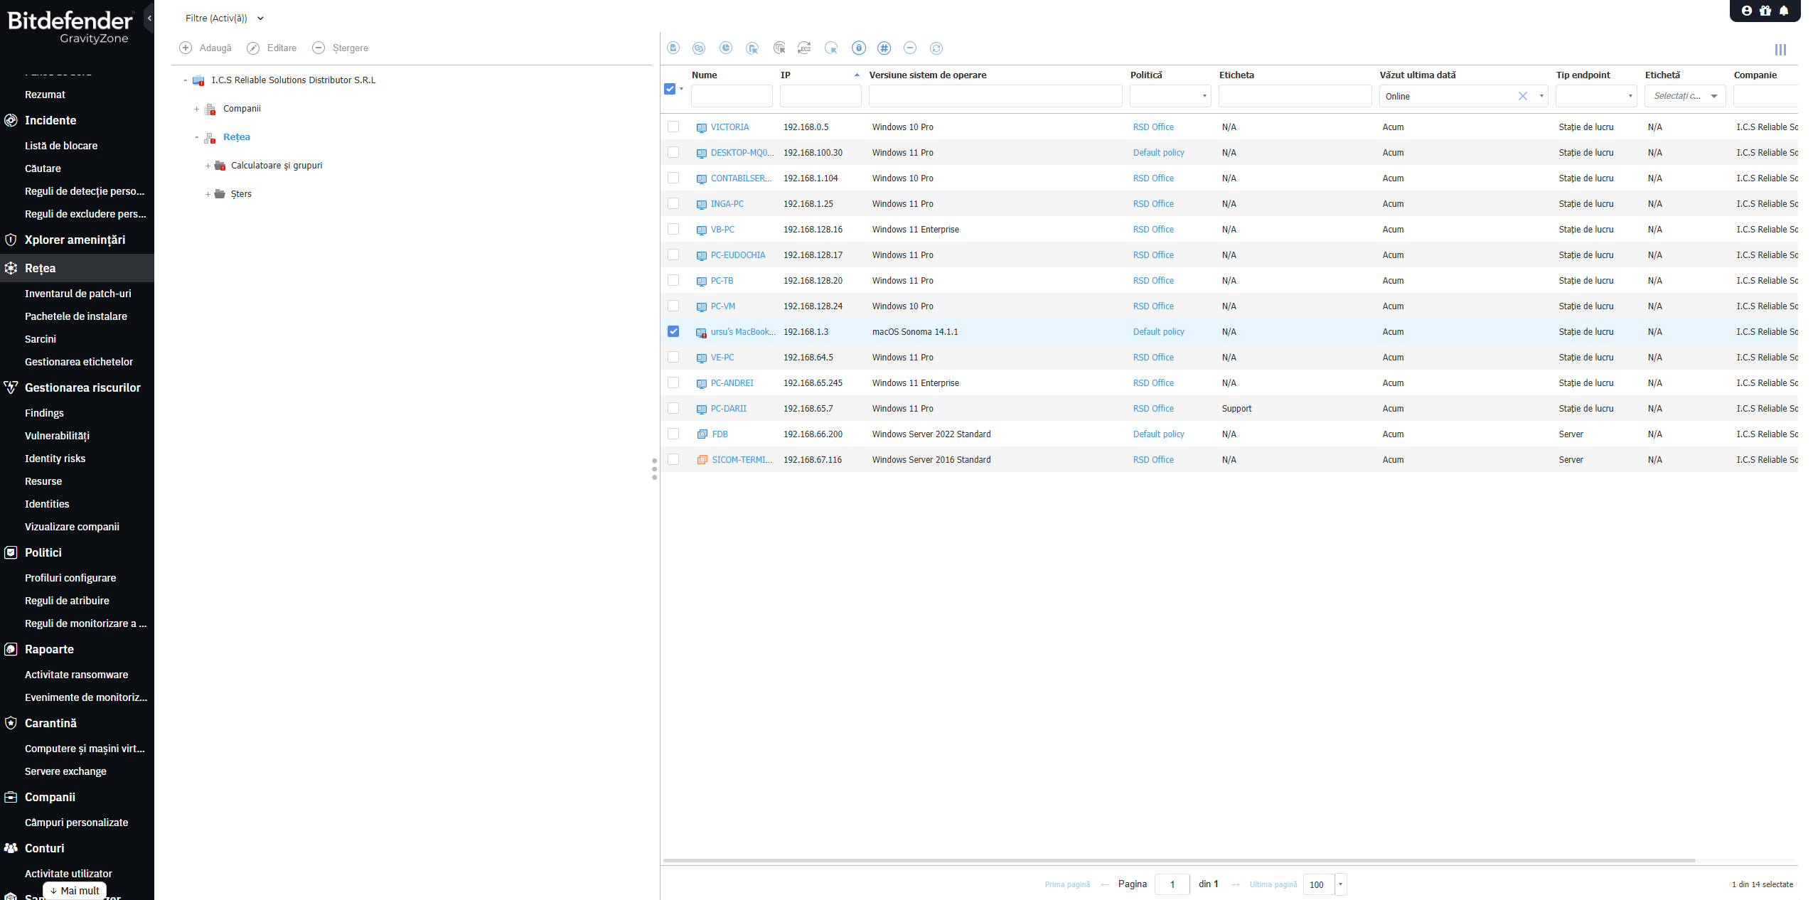Click the Adaugă button
Image resolution: width=1813 pixels, height=900 pixels.
(x=205, y=48)
